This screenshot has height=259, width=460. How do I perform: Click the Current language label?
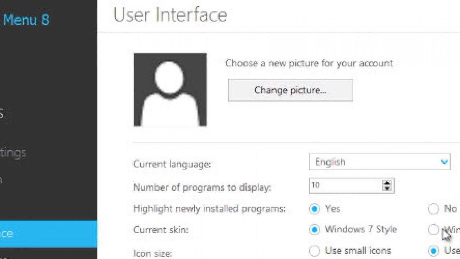click(x=172, y=164)
